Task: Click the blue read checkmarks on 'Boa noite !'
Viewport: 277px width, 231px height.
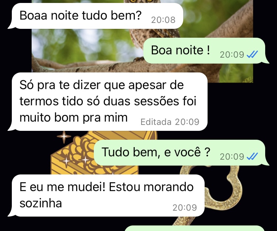Action: coord(252,54)
